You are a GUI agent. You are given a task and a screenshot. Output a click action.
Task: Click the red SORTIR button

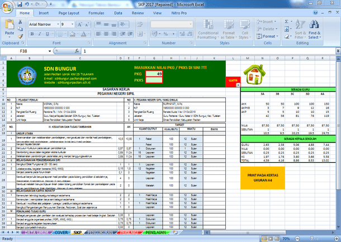pos(233,80)
